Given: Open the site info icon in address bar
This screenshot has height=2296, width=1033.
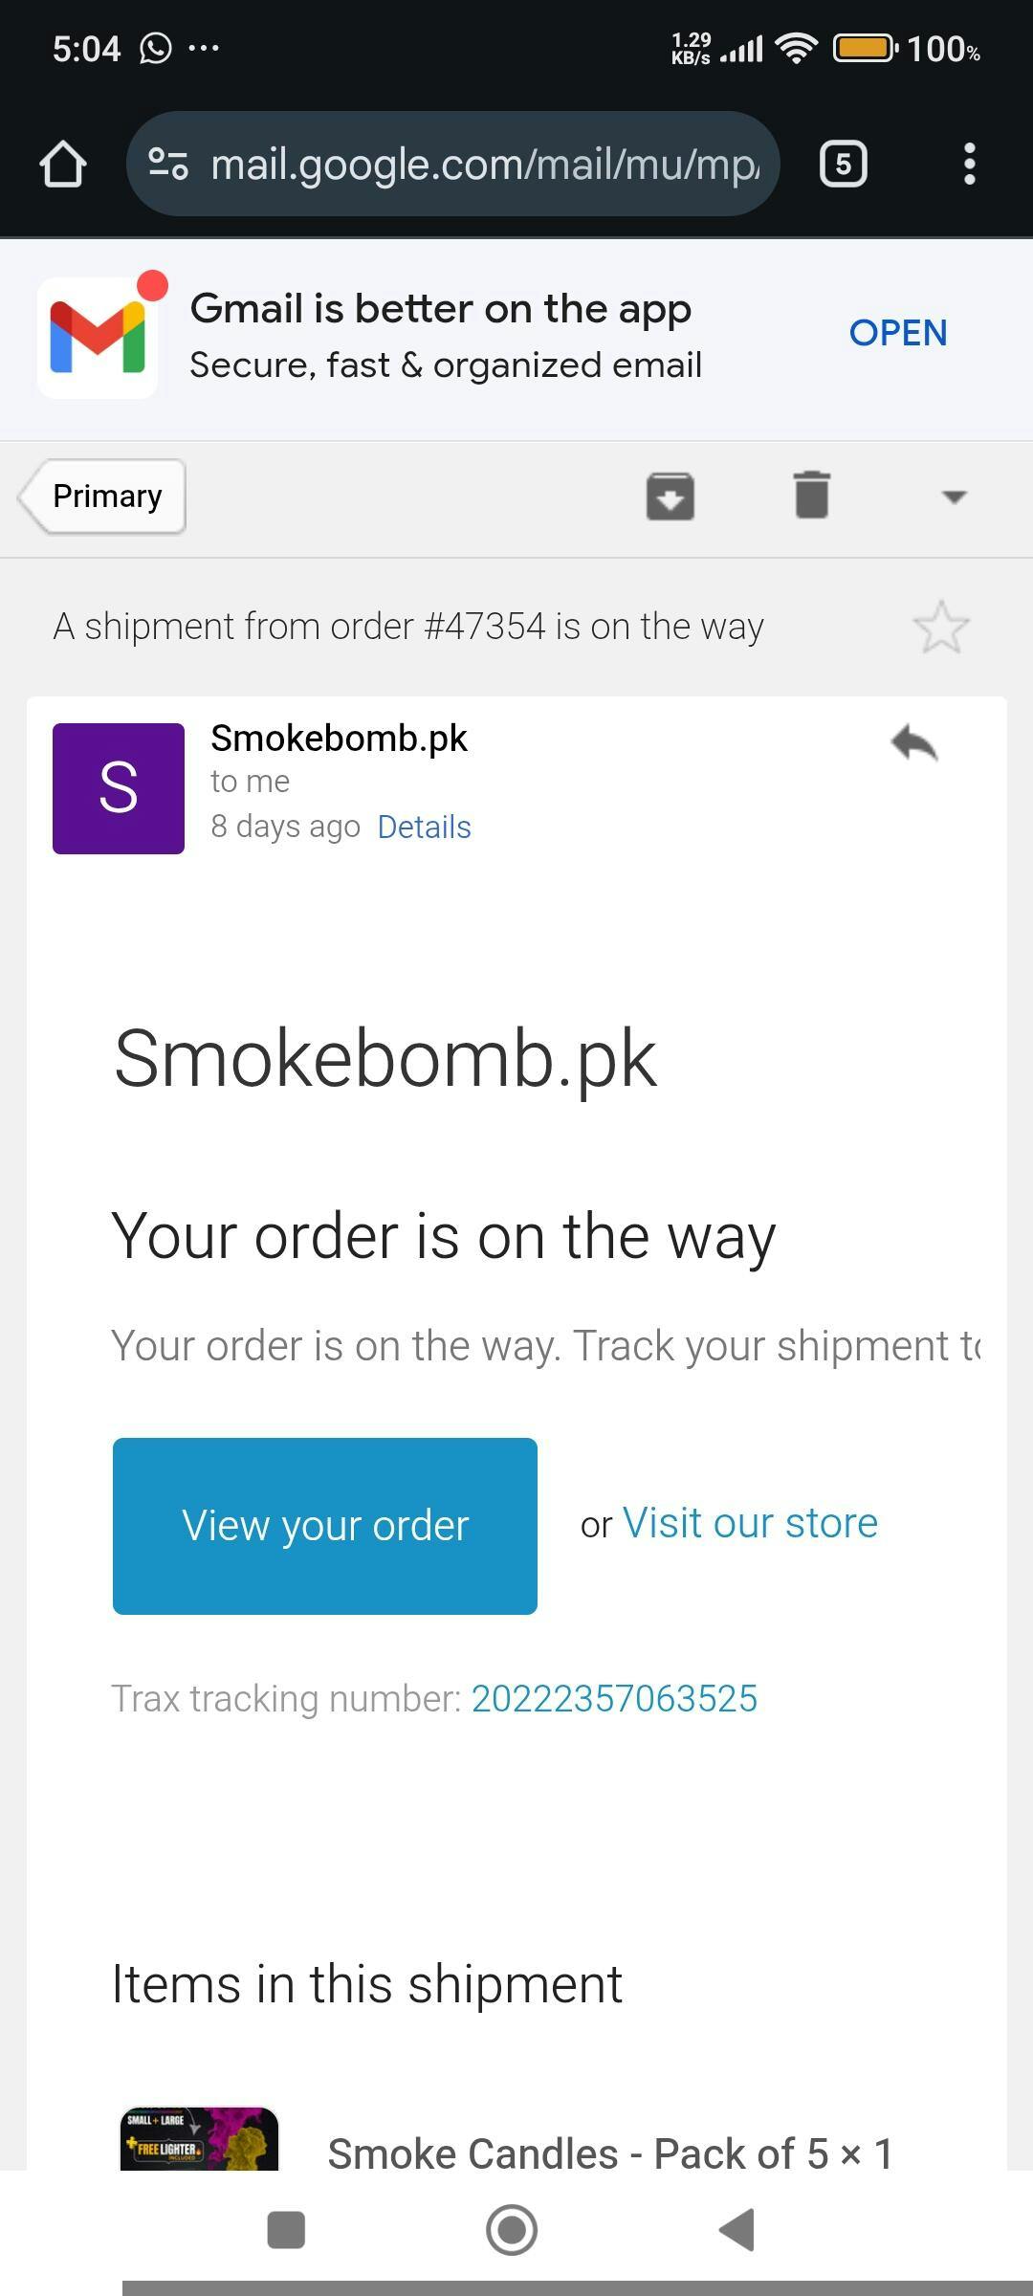Looking at the screenshot, I should click(168, 164).
